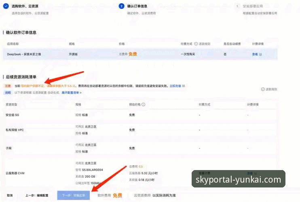
Task: Open 退款规则 beside the resource list note
Action: point(269,89)
